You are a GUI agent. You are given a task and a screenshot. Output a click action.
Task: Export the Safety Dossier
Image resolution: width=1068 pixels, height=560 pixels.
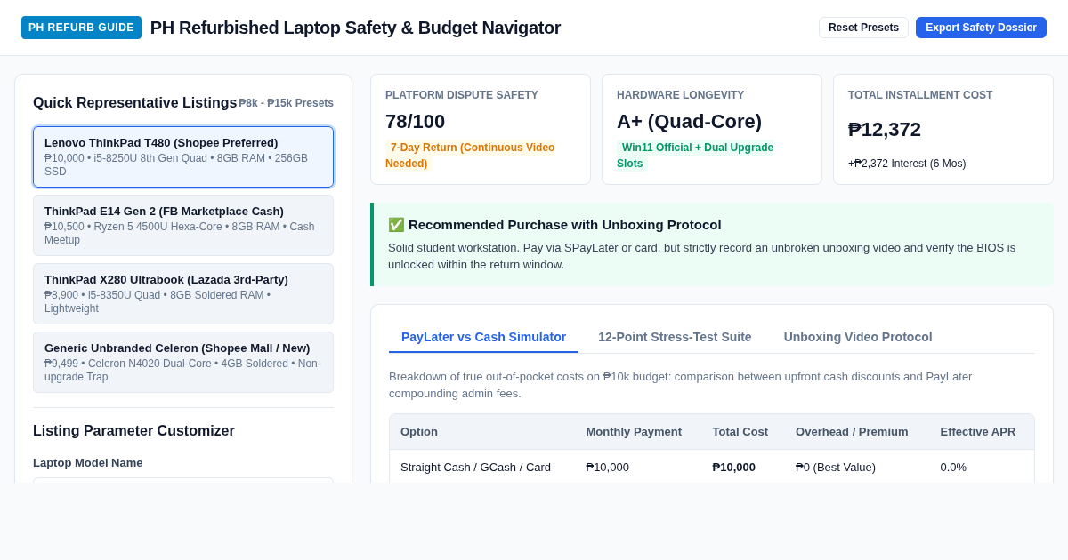[981, 28]
